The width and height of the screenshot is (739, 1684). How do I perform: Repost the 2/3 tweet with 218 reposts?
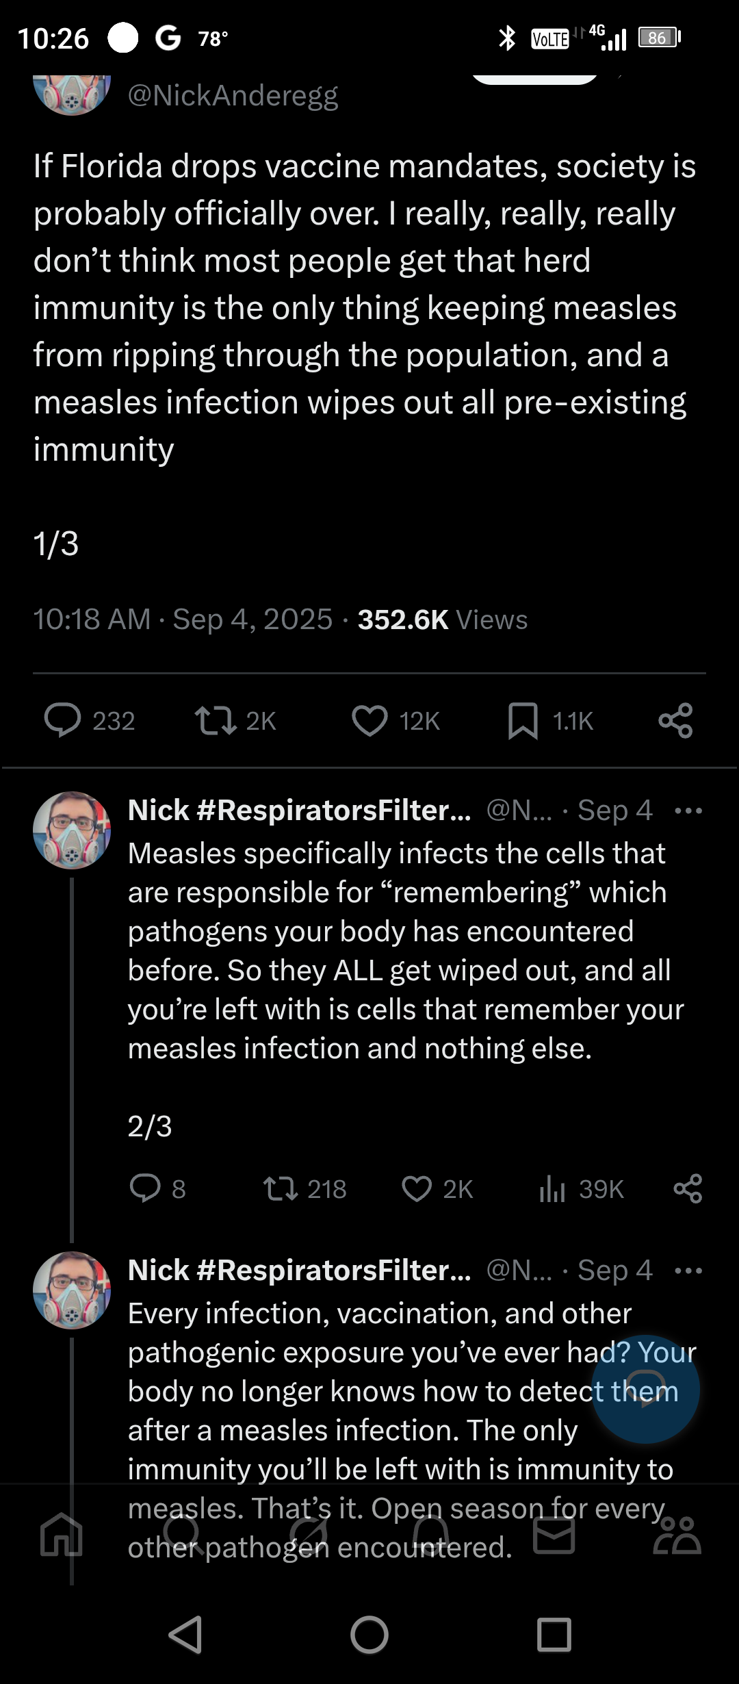point(281,1189)
